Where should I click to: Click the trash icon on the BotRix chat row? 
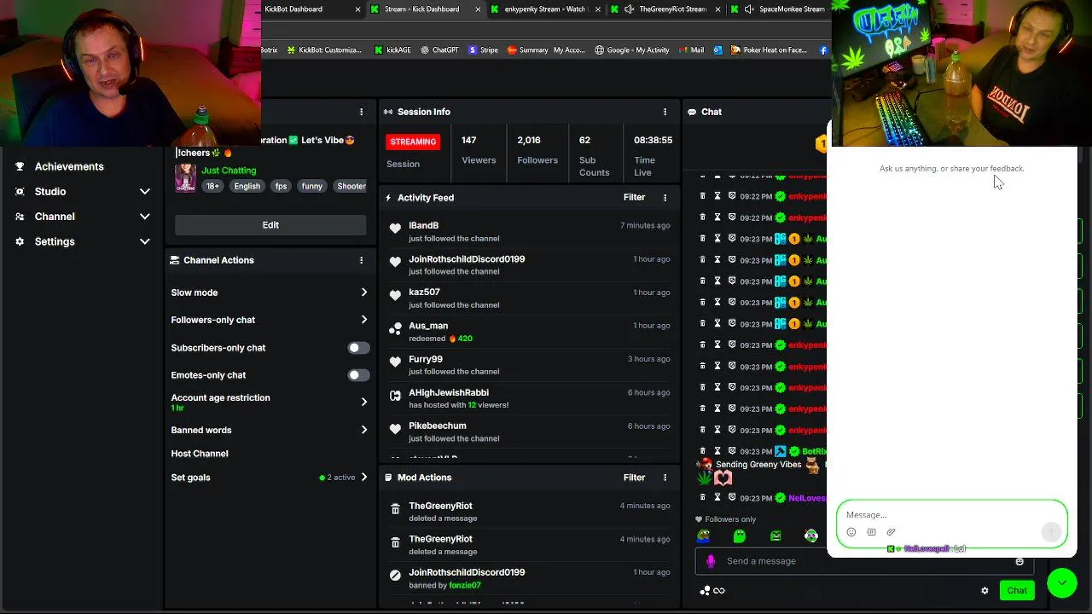[703, 451]
